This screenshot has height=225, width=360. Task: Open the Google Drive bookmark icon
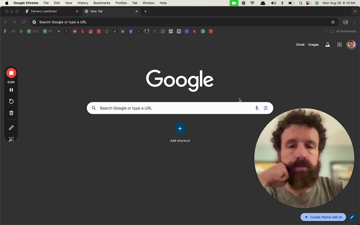pyautogui.click(x=21, y=31)
